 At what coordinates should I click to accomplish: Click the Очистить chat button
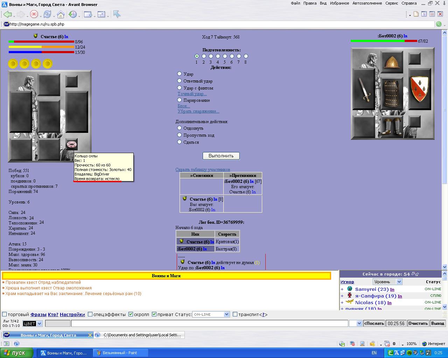click(418, 323)
